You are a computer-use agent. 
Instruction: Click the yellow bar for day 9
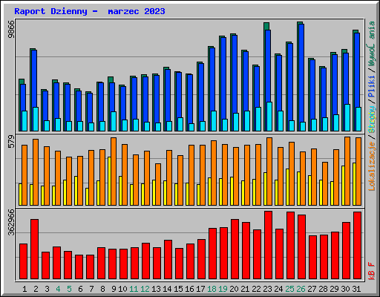[109, 181]
